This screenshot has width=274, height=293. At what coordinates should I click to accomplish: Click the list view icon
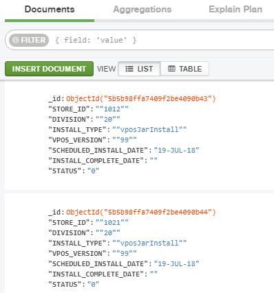pyautogui.click(x=129, y=69)
